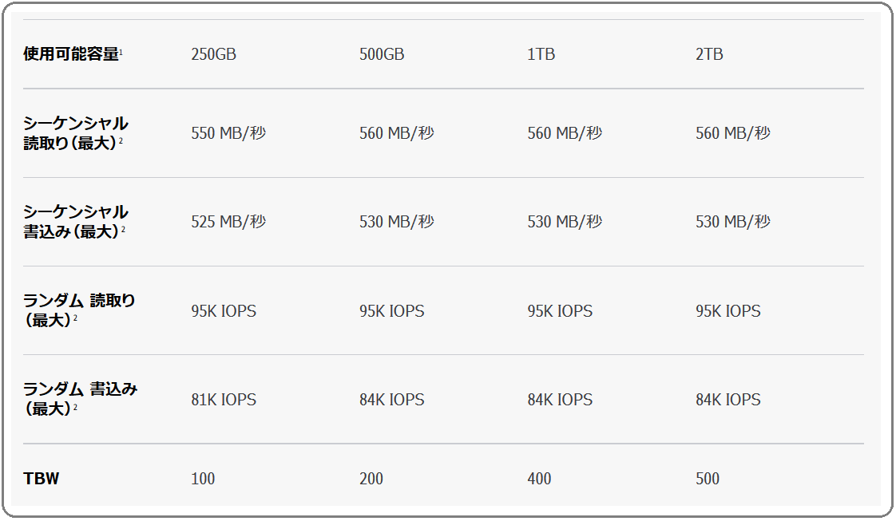
Task: Click the 1TB capacity cell
Action: pyautogui.click(x=541, y=55)
